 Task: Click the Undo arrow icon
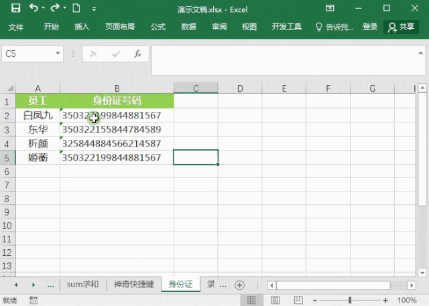pyautogui.click(x=34, y=8)
